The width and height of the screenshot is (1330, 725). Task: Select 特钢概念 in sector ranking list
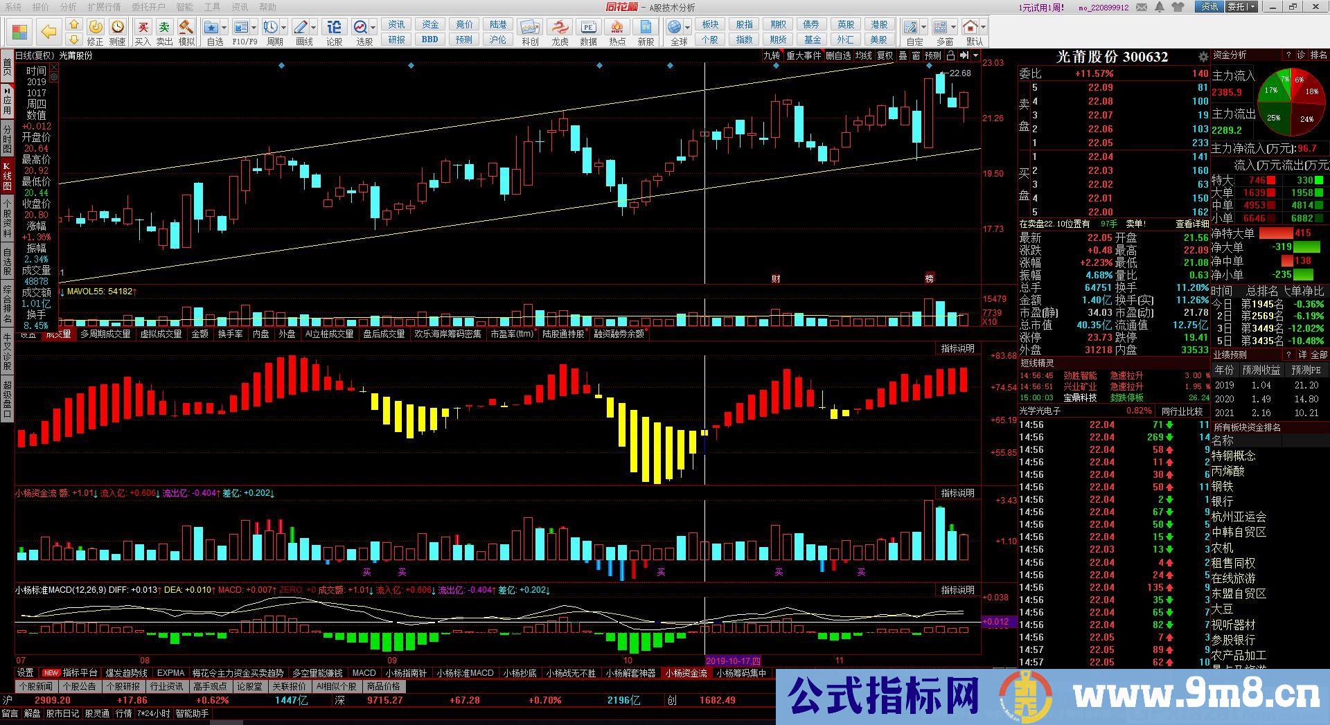pos(1233,456)
